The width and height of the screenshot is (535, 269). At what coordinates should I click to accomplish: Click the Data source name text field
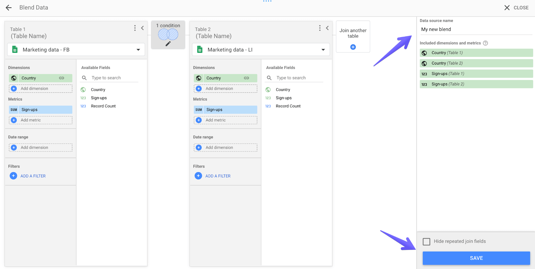point(475,29)
